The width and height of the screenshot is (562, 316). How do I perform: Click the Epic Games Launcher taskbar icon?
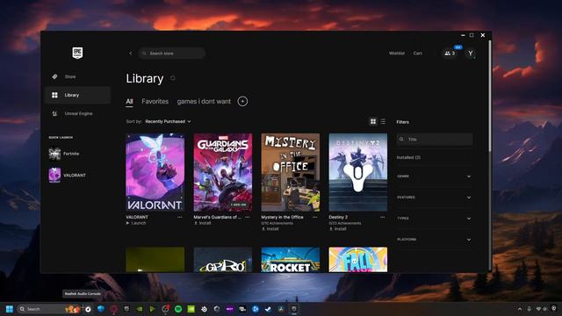click(x=294, y=309)
